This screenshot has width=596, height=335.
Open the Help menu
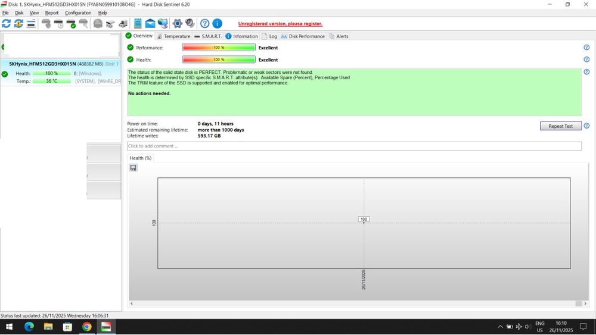click(103, 12)
